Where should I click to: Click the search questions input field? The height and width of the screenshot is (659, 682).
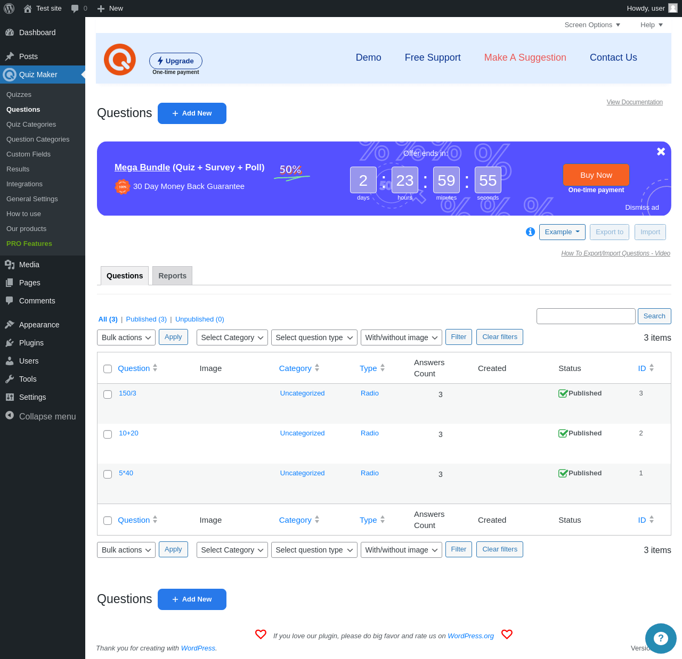586,316
